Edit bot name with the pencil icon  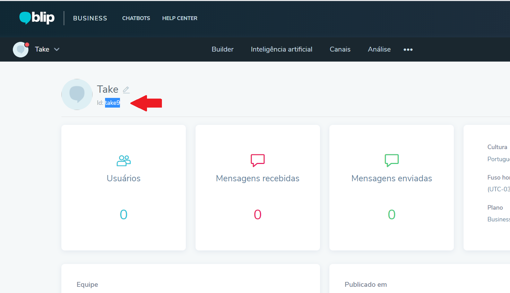[126, 90]
